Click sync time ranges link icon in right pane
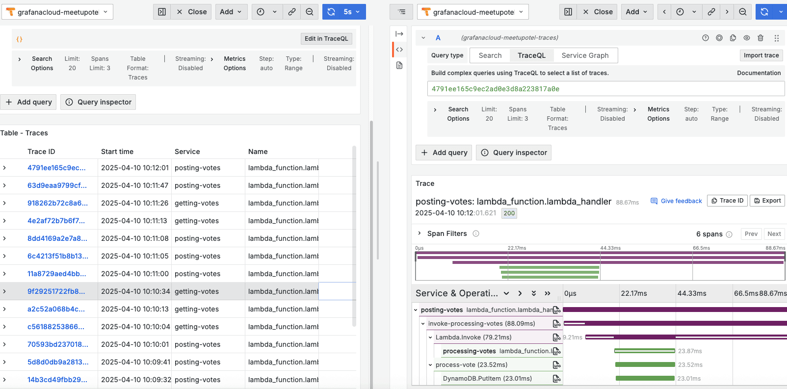 711,12
